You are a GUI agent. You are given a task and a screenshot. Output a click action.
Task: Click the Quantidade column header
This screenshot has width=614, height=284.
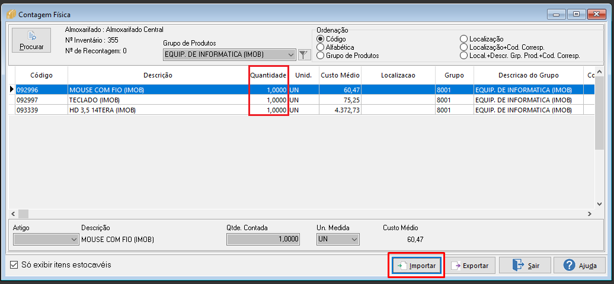click(268, 75)
